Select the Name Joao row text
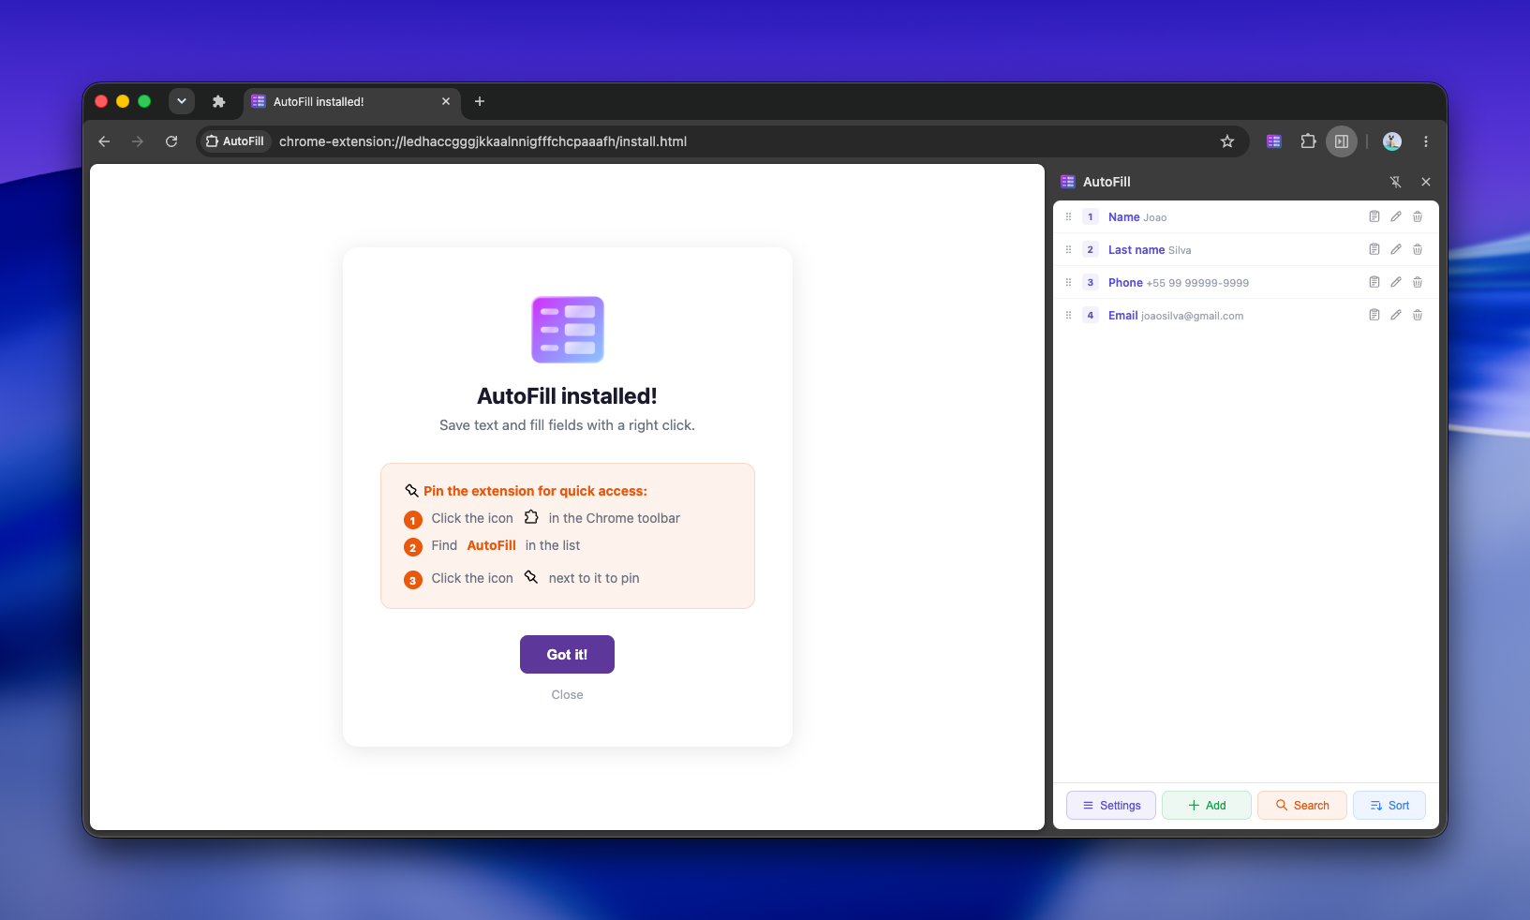 pyautogui.click(x=1137, y=217)
